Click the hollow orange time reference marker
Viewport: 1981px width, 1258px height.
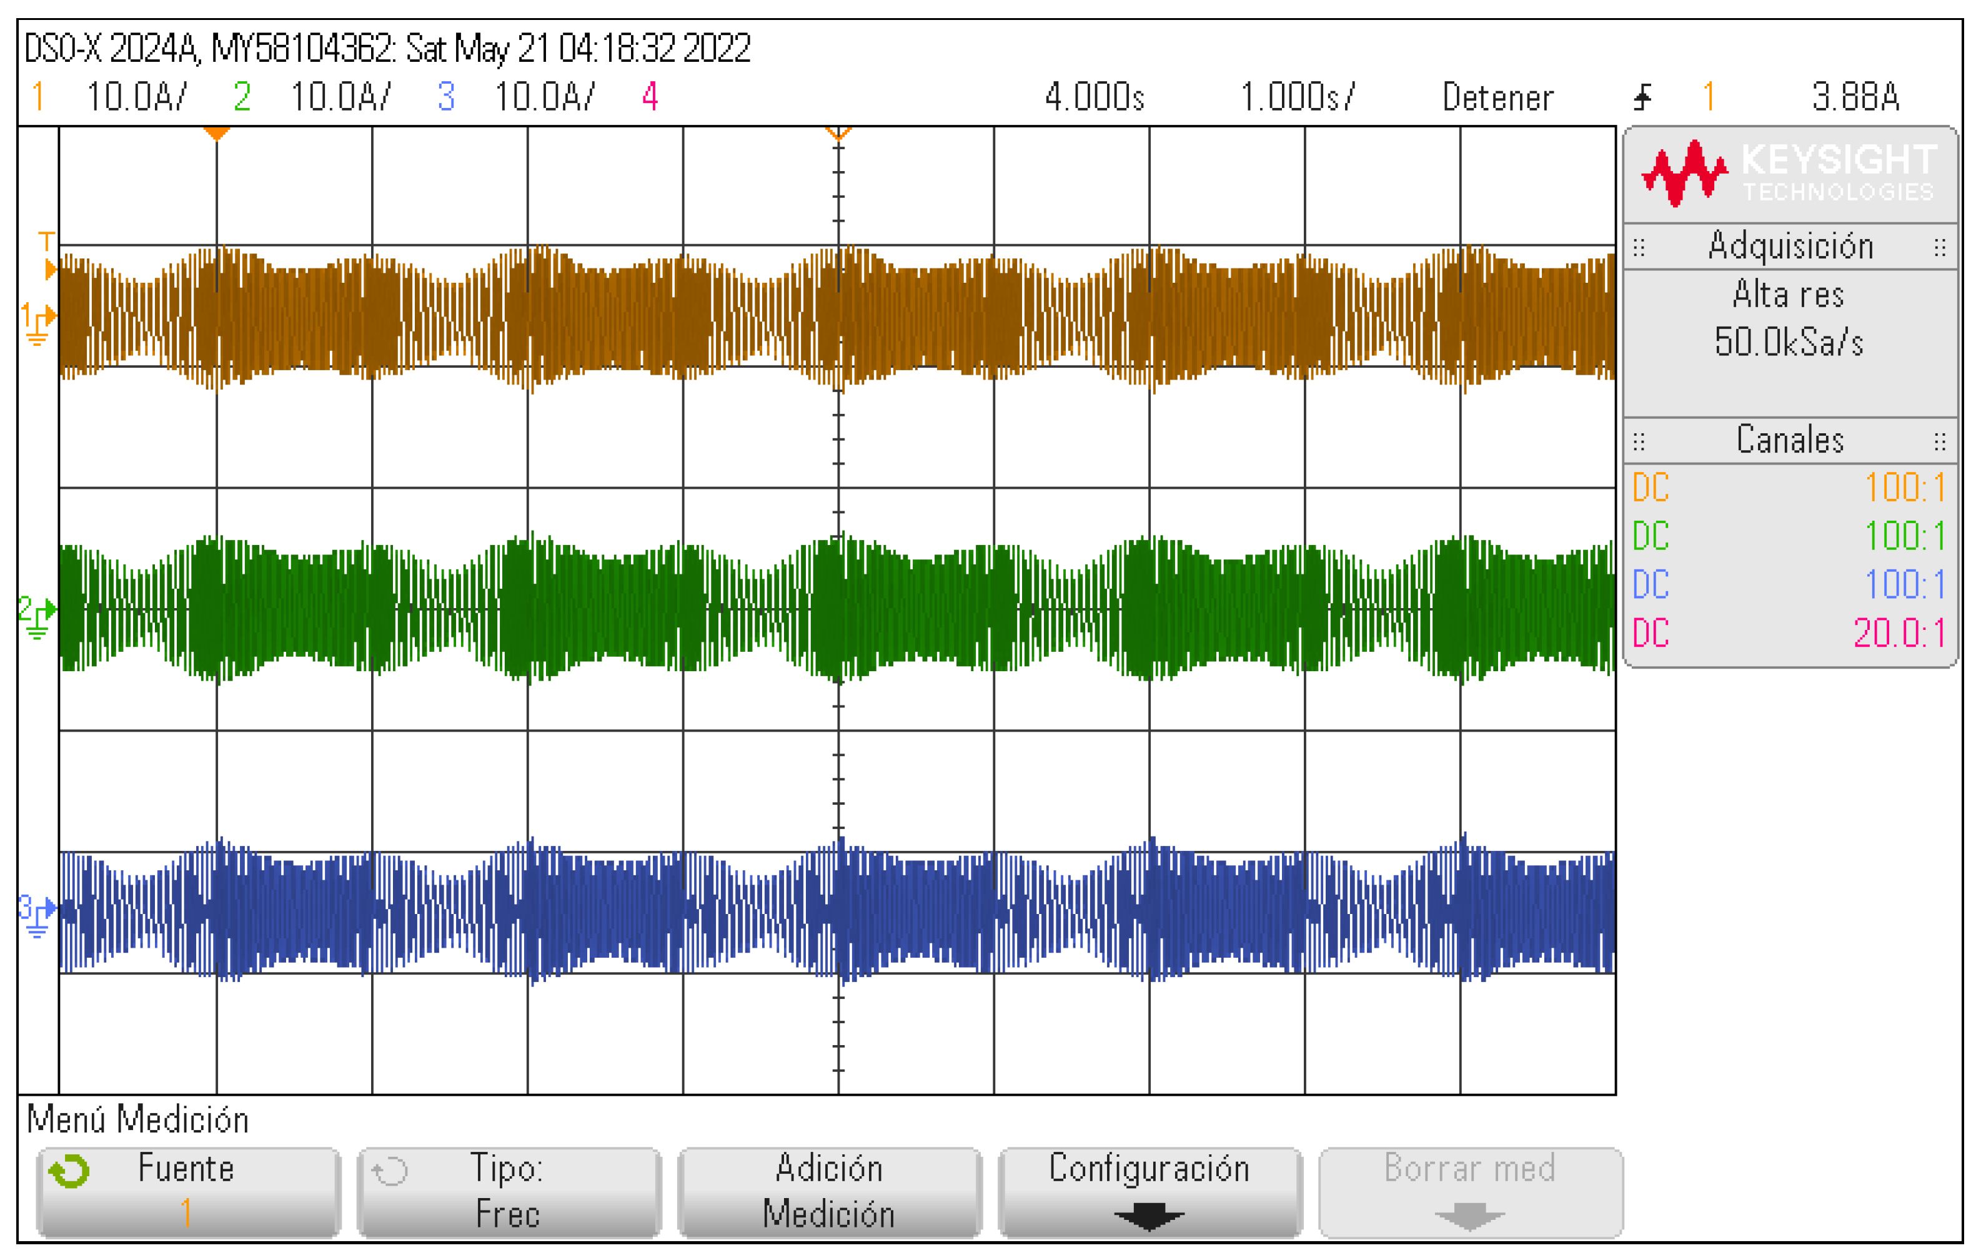pyautogui.click(x=838, y=133)
